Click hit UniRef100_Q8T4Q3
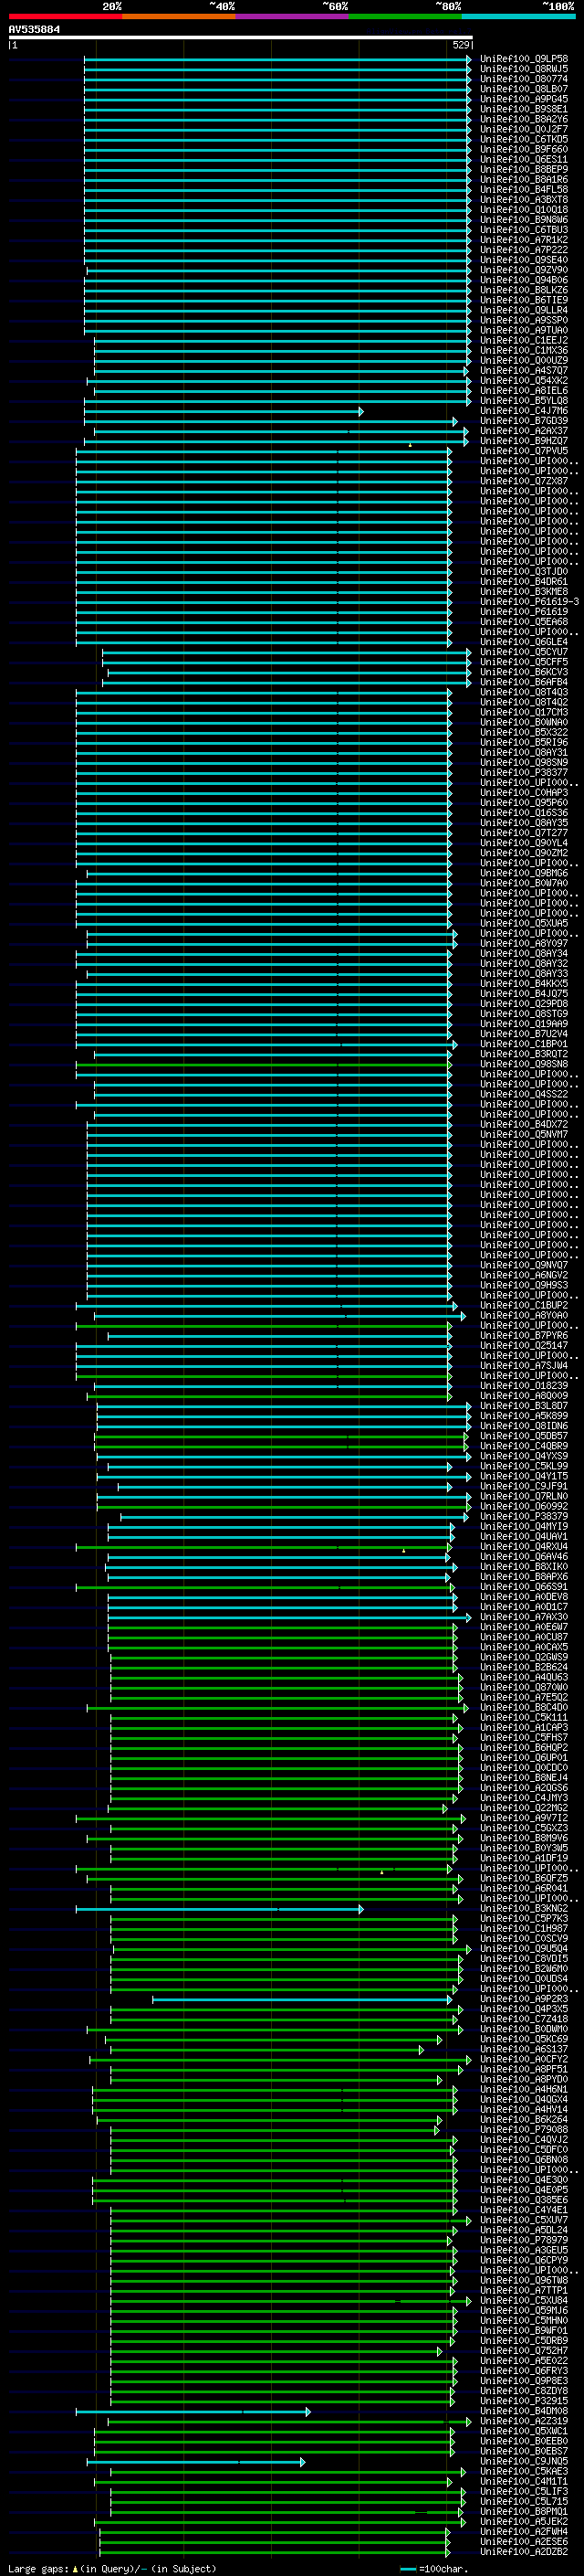The height and width of the screenshot is (2576, 584). (524, 692)
